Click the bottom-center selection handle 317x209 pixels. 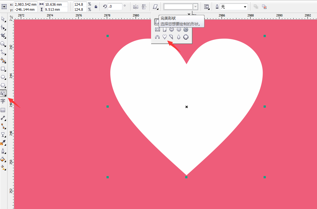pos(186,177)
